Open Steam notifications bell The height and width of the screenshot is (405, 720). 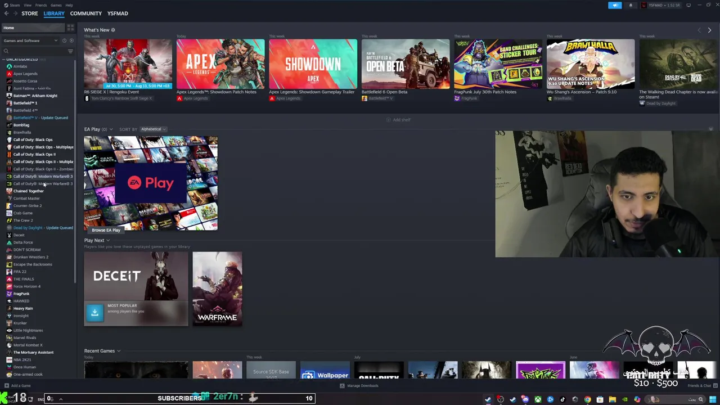click(631, 5)
